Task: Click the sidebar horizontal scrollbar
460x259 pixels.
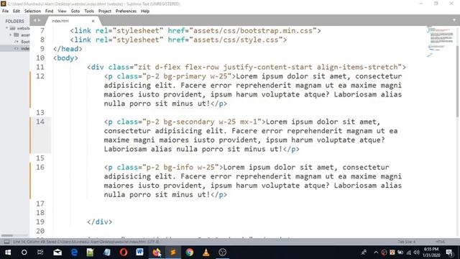Action: pyautogui.click(x=7, y=235)
